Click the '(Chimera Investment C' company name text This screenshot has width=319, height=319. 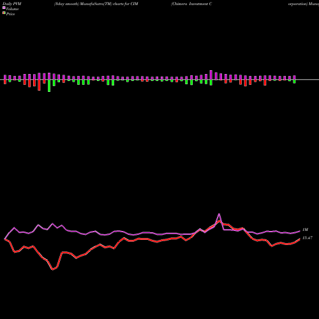tap(191, 4)
